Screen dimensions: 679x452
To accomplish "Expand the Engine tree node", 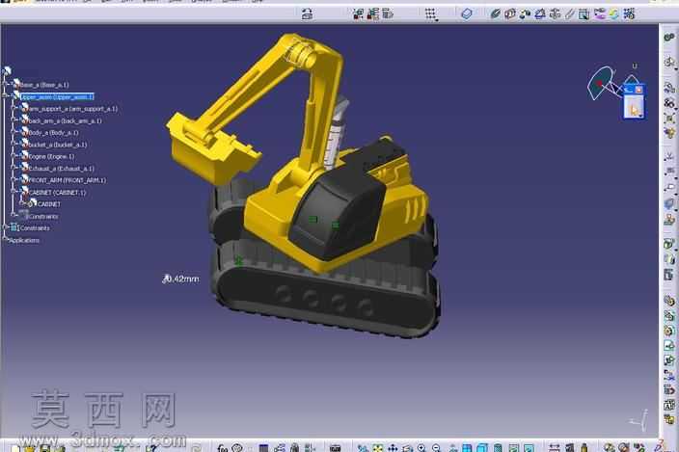I will (x=14, y=156).
